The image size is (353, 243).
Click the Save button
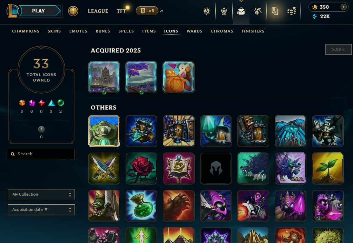(339, 49)
